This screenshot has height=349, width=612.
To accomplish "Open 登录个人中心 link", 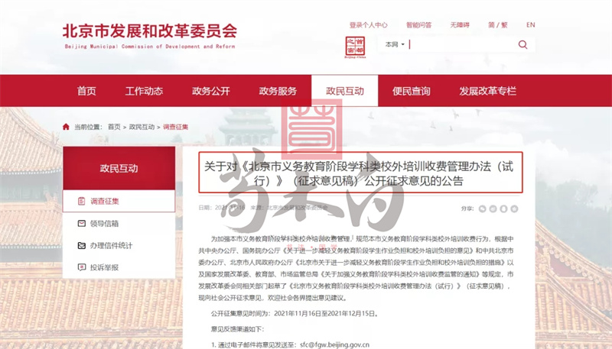I will click(368, 25).
